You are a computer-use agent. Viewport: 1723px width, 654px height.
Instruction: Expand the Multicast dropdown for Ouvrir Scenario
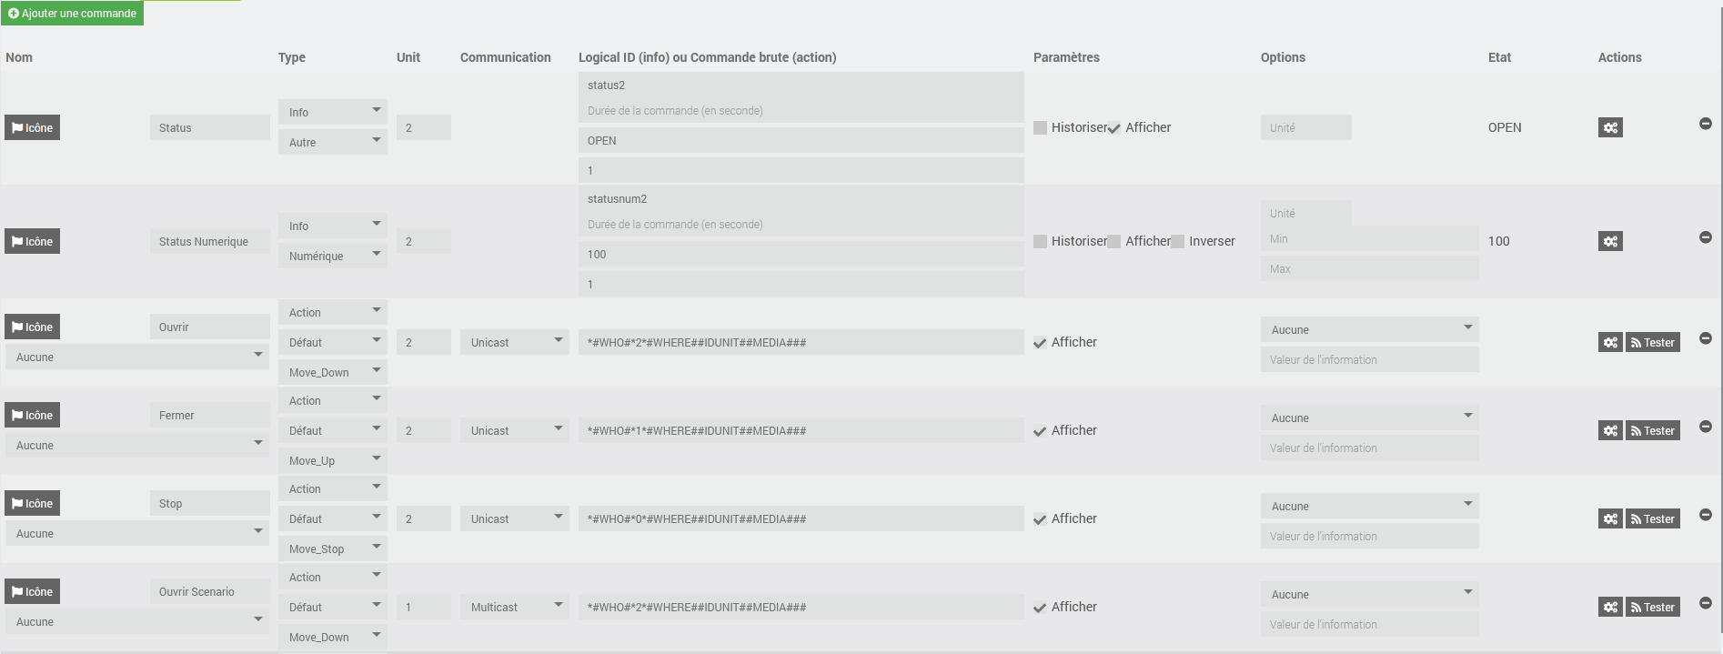[x=515, y=608]
